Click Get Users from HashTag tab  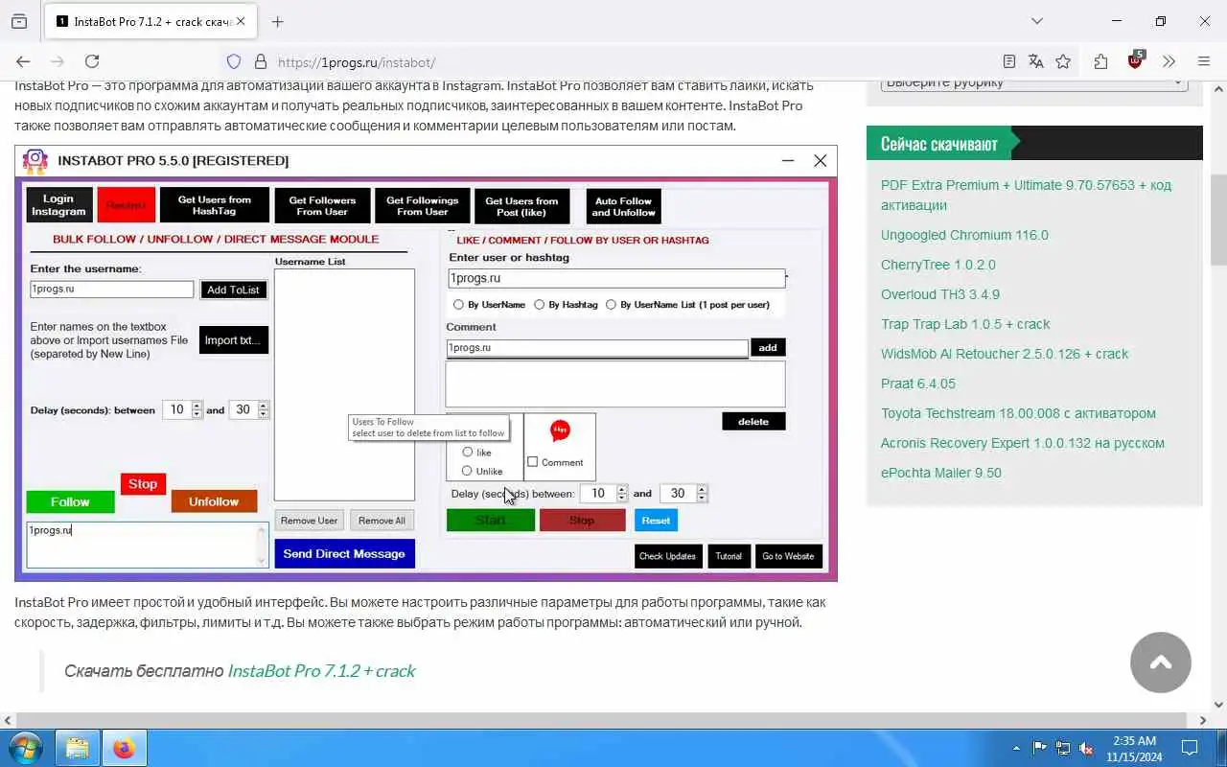coord(214,205)
